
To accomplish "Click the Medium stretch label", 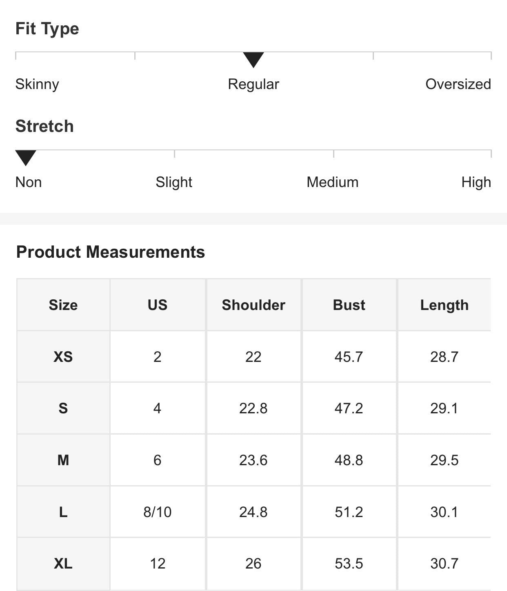I will pos(332,182).
